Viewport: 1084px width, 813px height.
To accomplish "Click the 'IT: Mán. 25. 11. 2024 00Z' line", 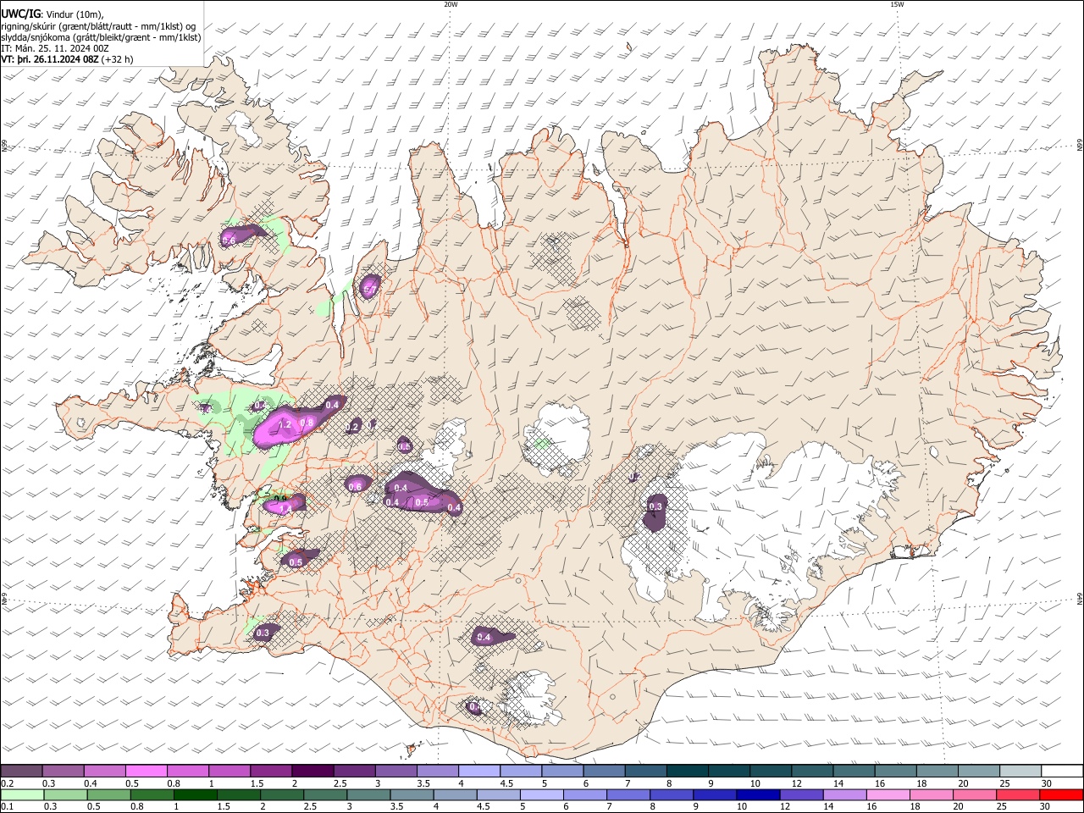I will 56,48.
